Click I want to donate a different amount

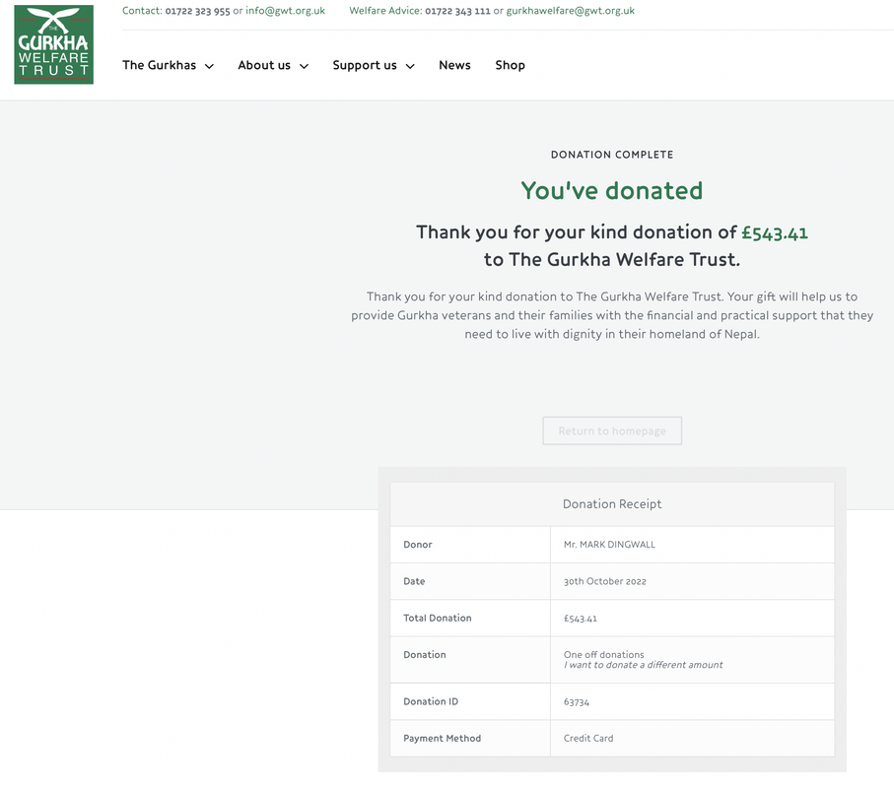(643, 664)
